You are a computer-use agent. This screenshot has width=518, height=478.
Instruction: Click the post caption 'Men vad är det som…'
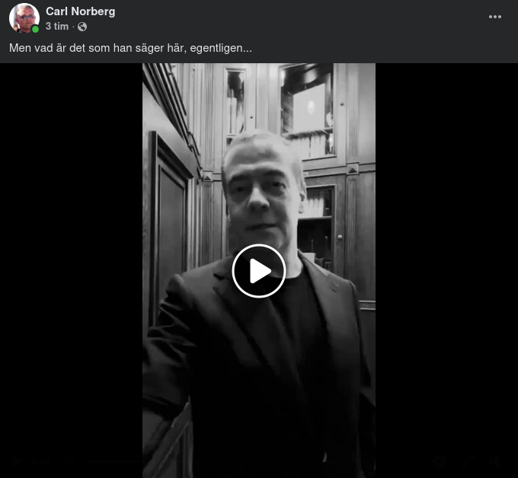(x=130, y=48)
